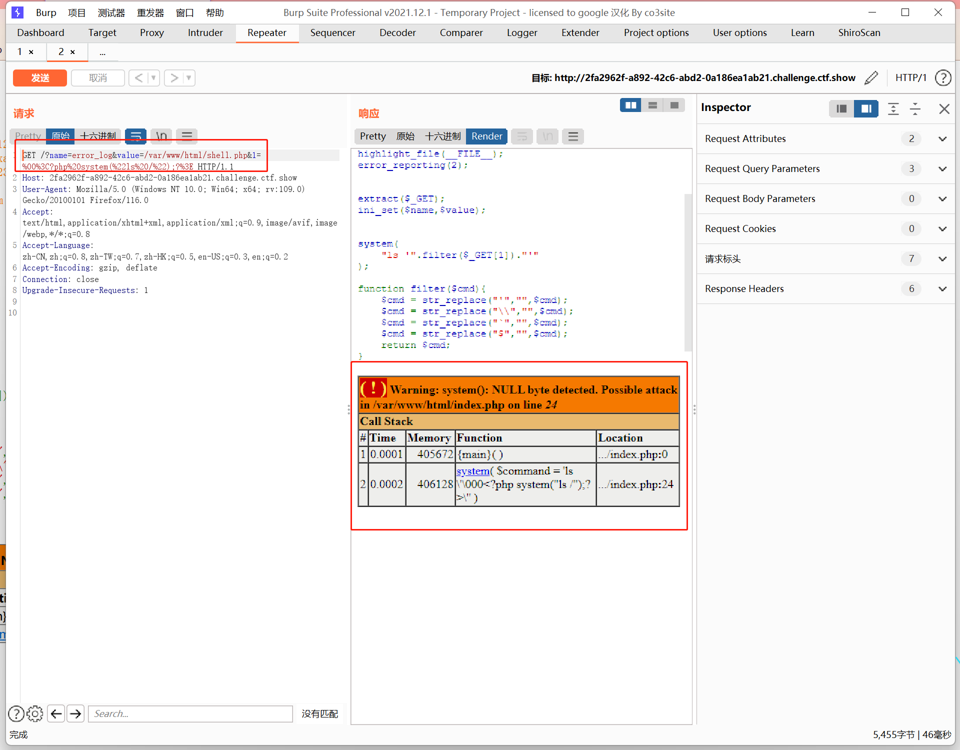Switch to the Dashboard tab
The height and width of the screenshot is (750, 960).
pyautogui.click(x=40, y=32)
